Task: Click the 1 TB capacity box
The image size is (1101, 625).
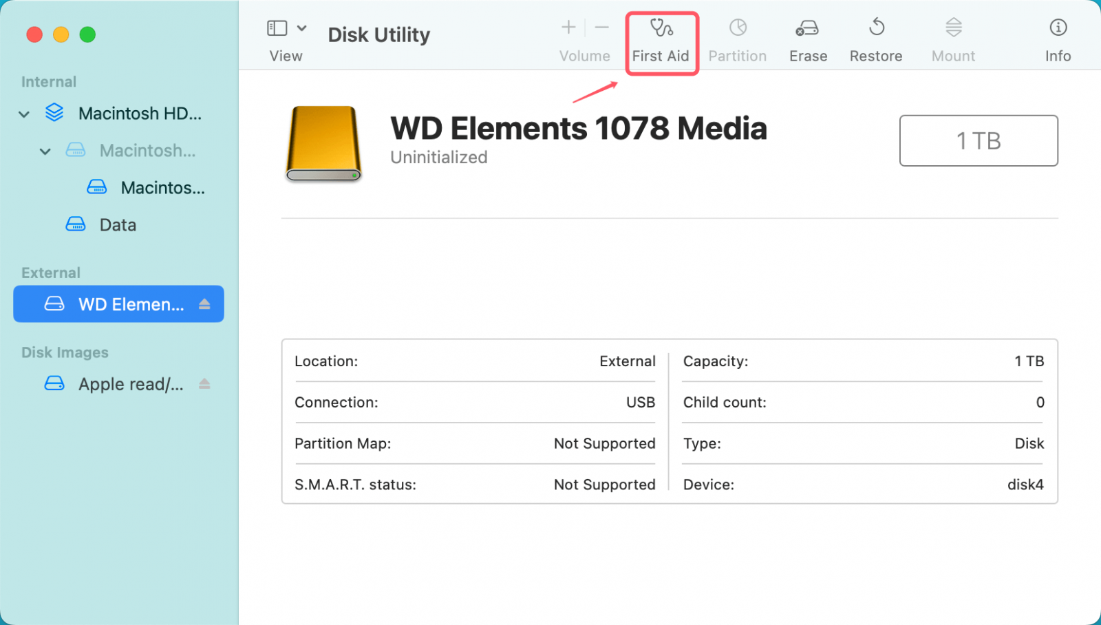Action: pyautogui.click(x=978, y=140)
